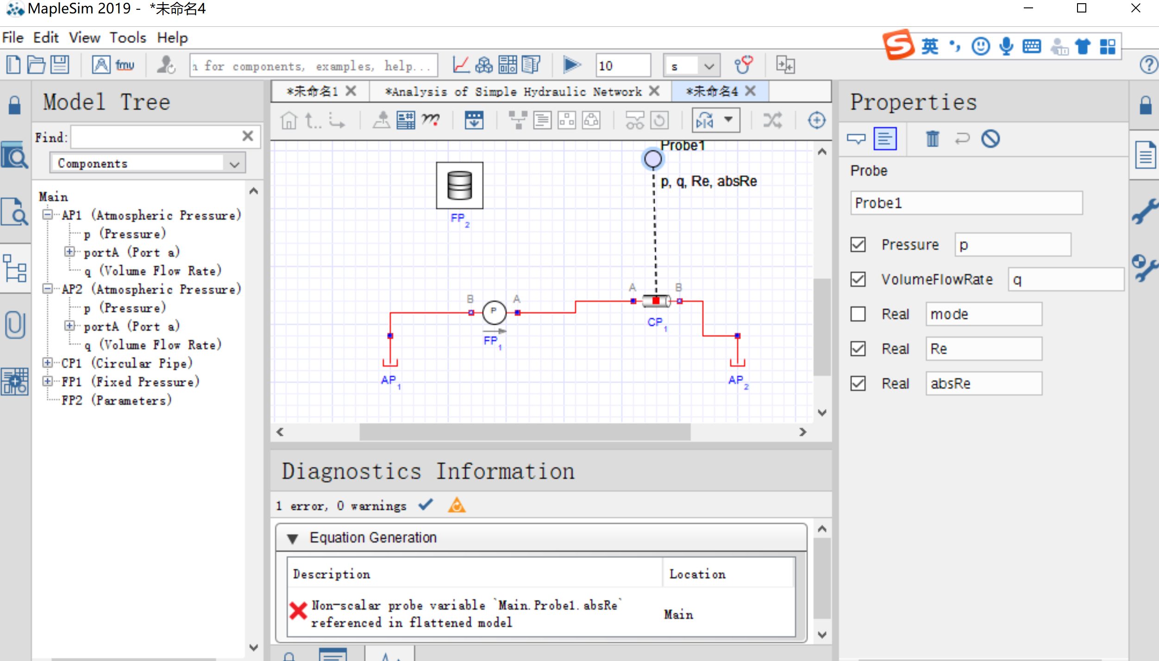Uncheck the Real absRe checkbox
The height and width of the screenshot is (661, 1159).
858,383
